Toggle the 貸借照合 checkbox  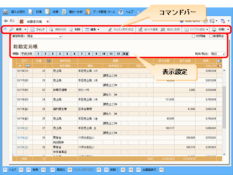[211, 36]
